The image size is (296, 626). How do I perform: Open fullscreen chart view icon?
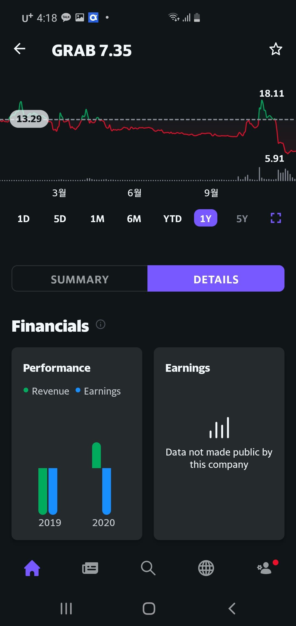pyautogui.click(x=276, y=218)
